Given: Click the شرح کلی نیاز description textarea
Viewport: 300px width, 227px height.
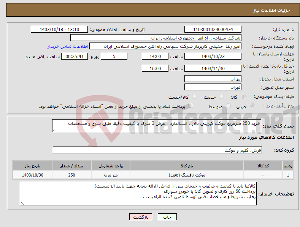Looking at the screenshot, I should (x=157, y=126).
